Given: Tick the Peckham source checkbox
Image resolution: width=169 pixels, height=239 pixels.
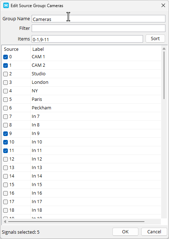Looking at the screenshot, I should coord(5,108).
